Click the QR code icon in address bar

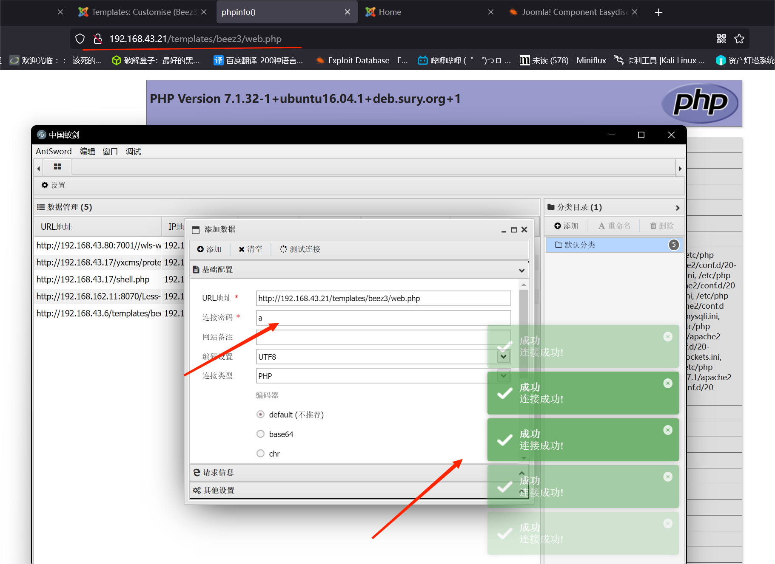coord(721,39)
